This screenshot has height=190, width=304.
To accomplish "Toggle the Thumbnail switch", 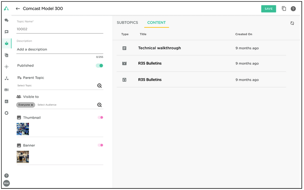I will (100, 117).
